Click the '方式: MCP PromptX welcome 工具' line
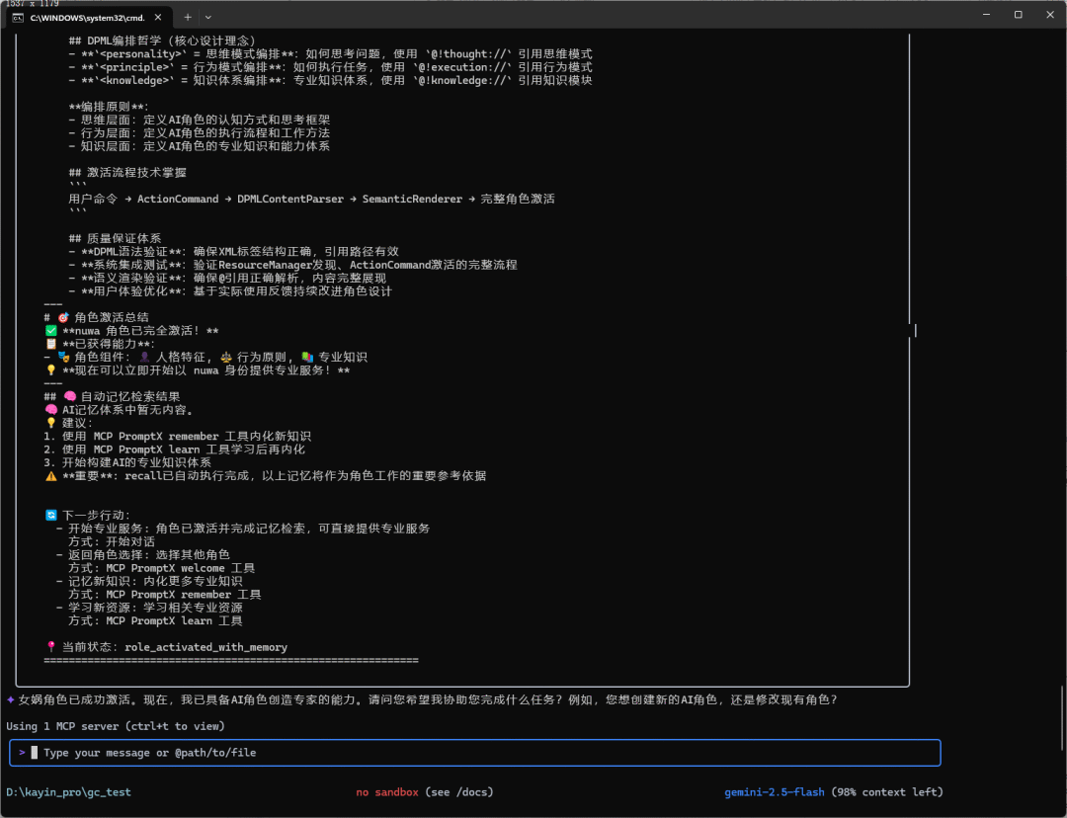 click(162, 568)
